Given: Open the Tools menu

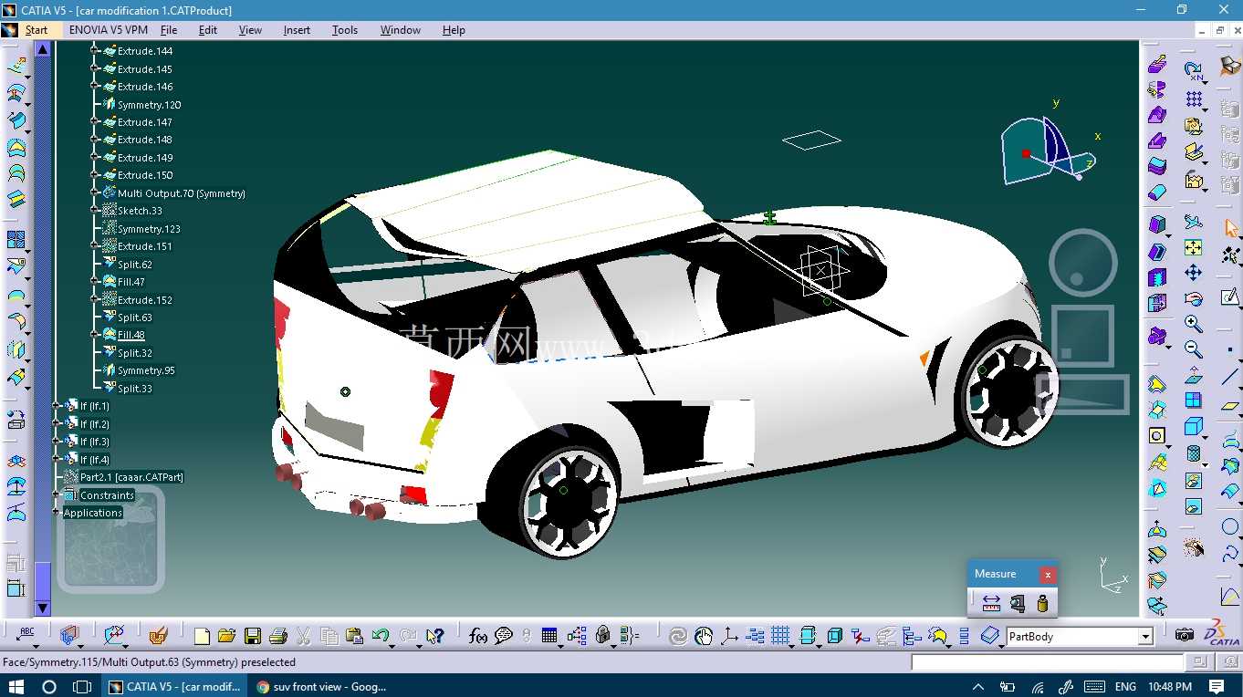Looking at the screenshot, I should (345, 30).
